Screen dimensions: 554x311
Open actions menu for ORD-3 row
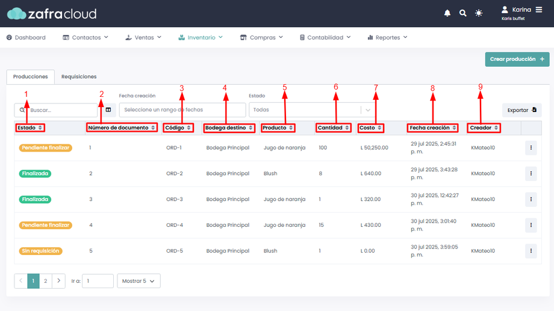pos(531,199)
